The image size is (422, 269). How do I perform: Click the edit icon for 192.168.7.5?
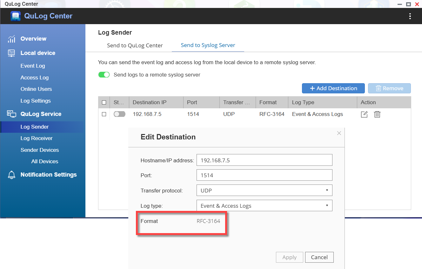[364, 114]
